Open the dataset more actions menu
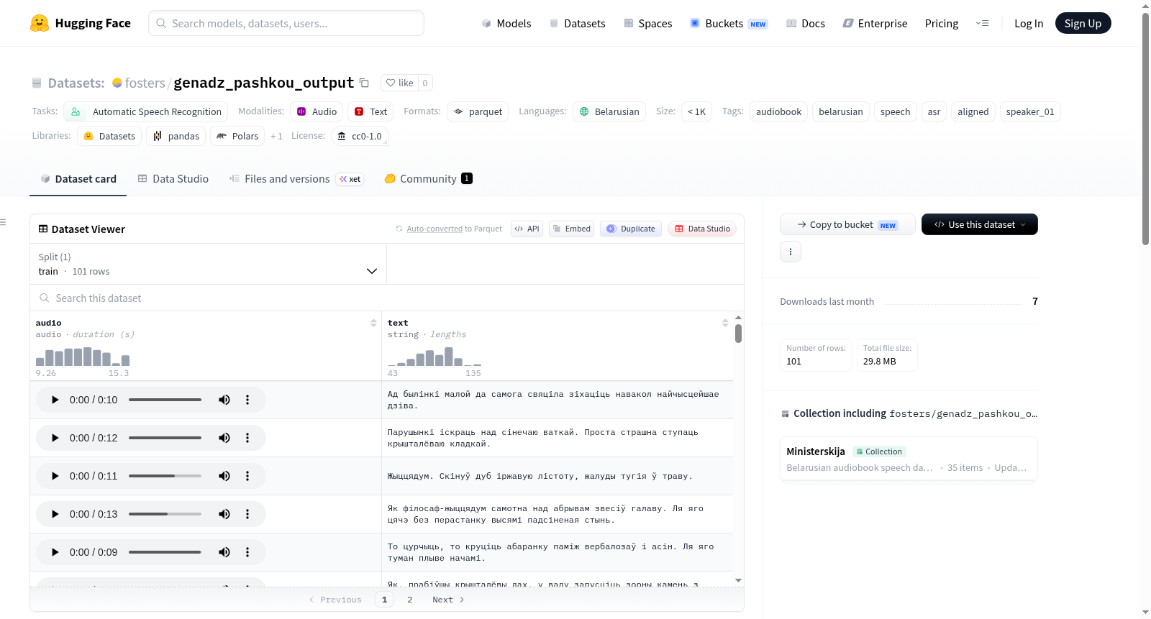This screenshot has height=619, width=1151. [791, 252]
